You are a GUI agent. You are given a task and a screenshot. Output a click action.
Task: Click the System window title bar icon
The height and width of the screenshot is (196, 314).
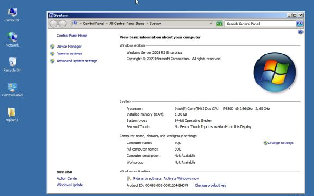tap(51, 15)
